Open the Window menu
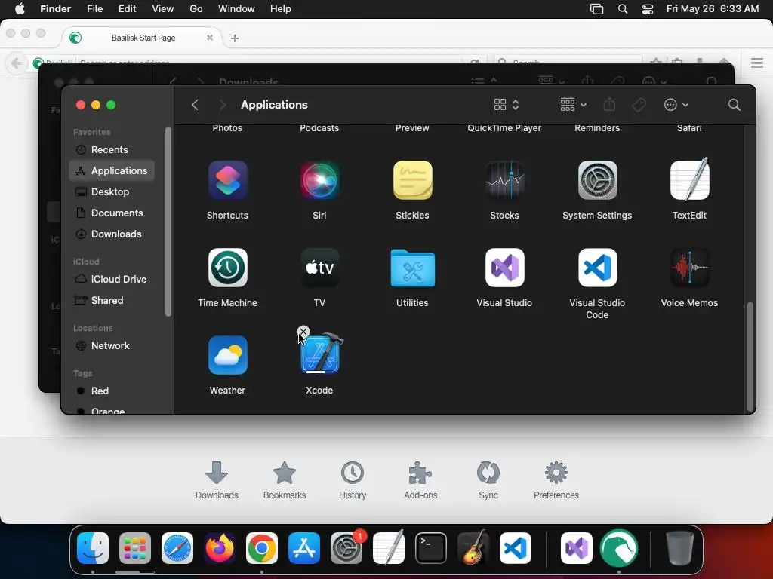 [236, 9]
